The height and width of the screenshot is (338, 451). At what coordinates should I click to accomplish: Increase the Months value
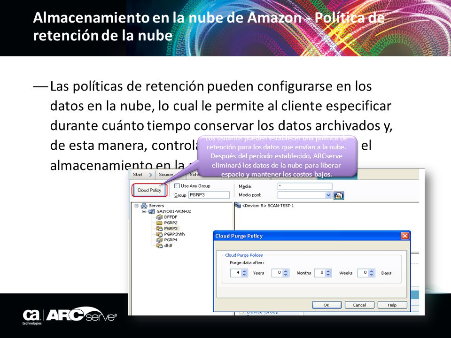tap(286, 271)
